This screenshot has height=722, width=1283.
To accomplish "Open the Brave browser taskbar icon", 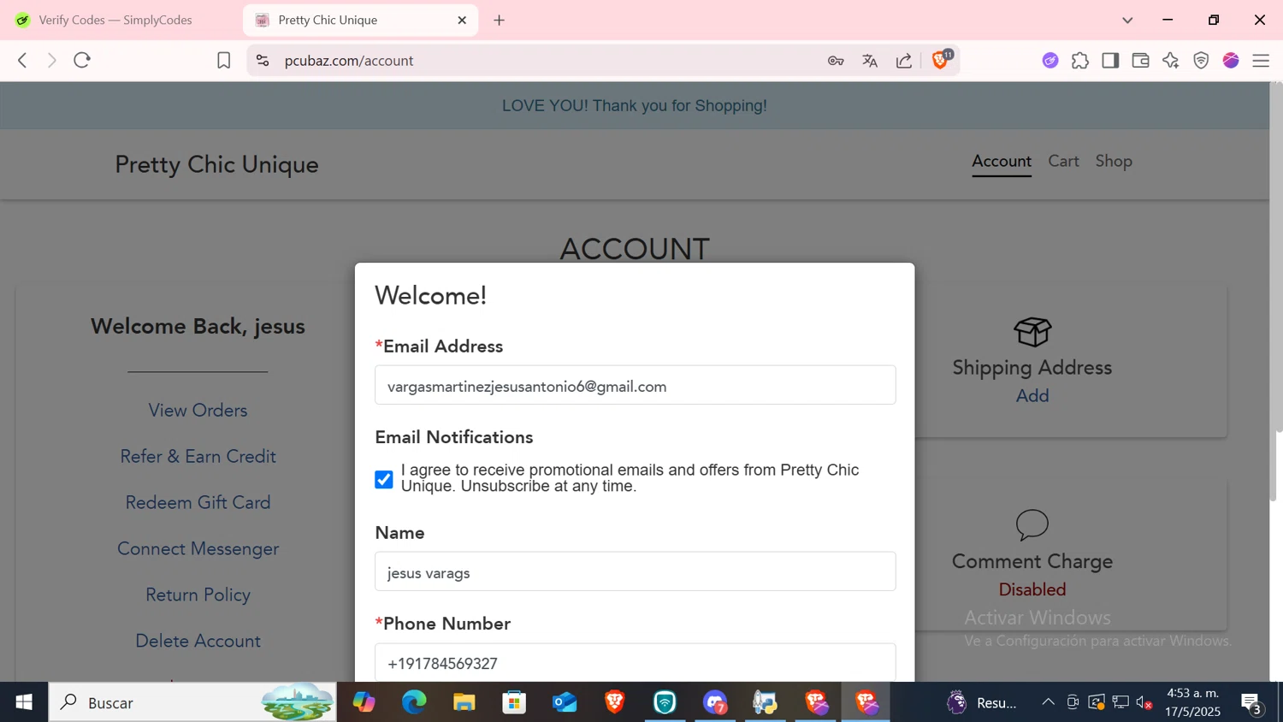I will click(615, 702).
